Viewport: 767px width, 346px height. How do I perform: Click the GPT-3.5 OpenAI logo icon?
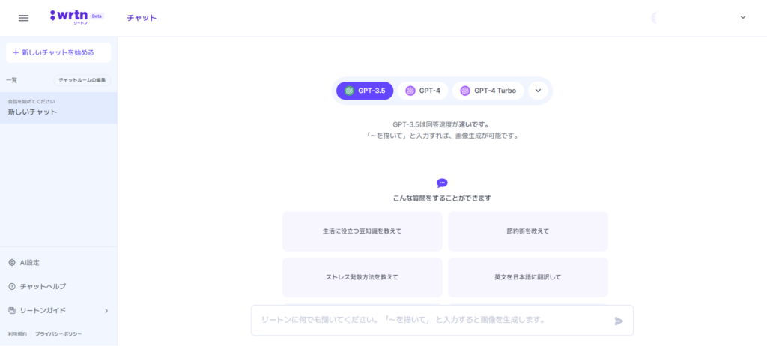[x=349, y=91]
